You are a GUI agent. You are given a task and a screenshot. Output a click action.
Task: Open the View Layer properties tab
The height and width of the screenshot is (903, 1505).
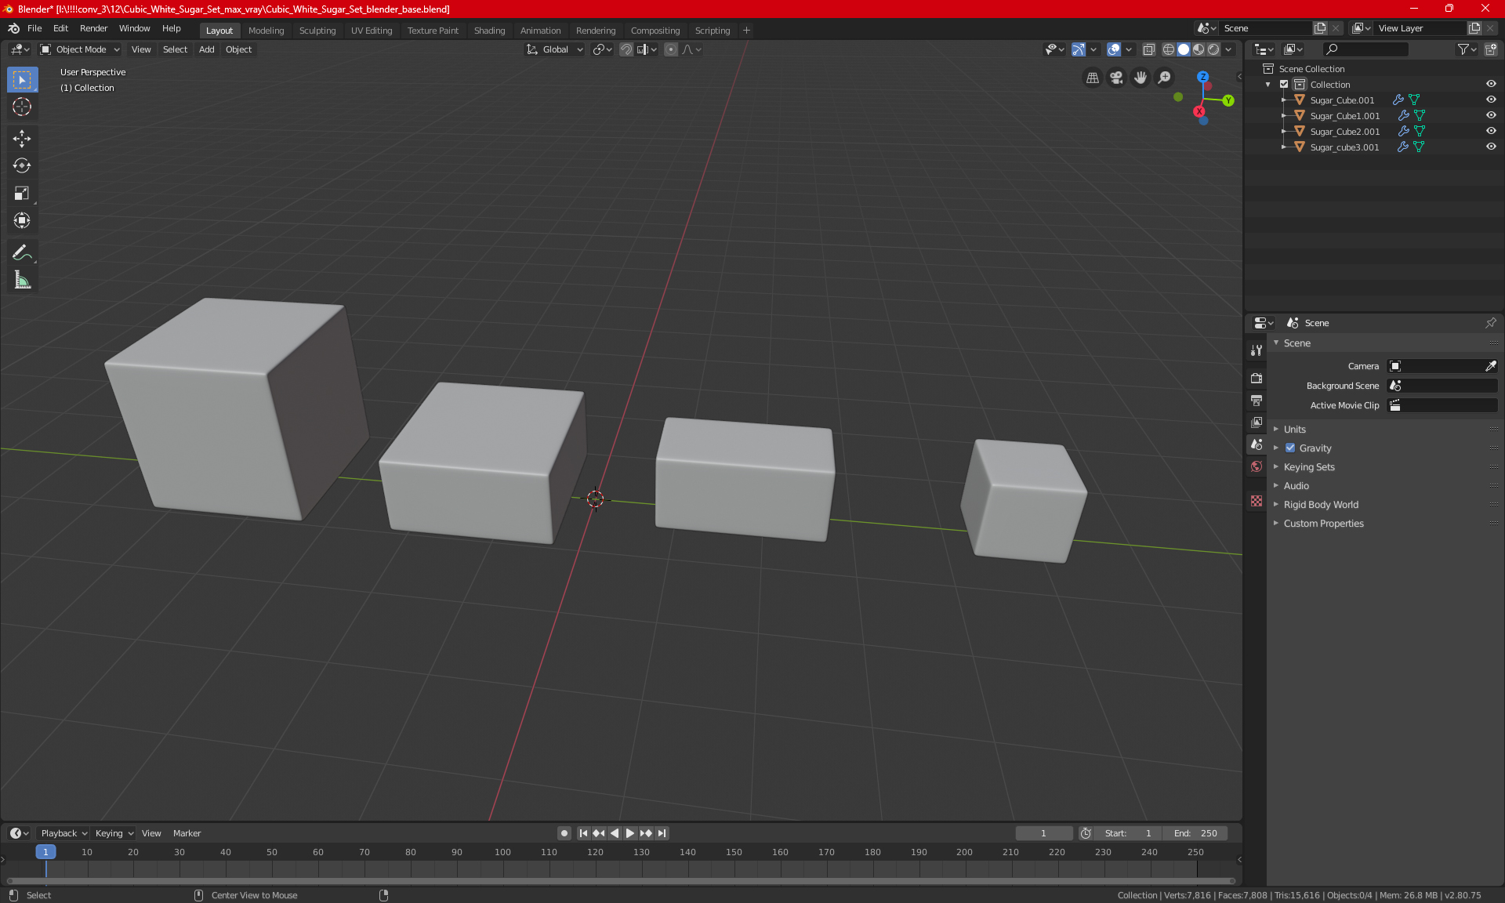pos(1257,422)
